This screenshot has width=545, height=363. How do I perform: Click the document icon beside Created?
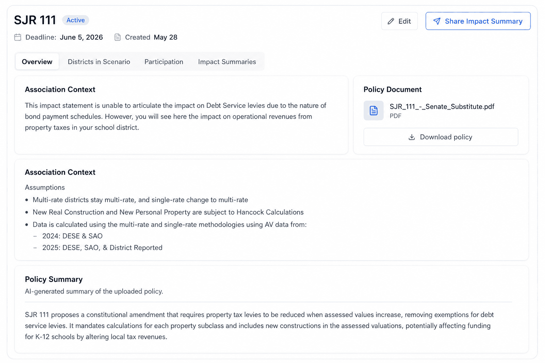point(117,37)
